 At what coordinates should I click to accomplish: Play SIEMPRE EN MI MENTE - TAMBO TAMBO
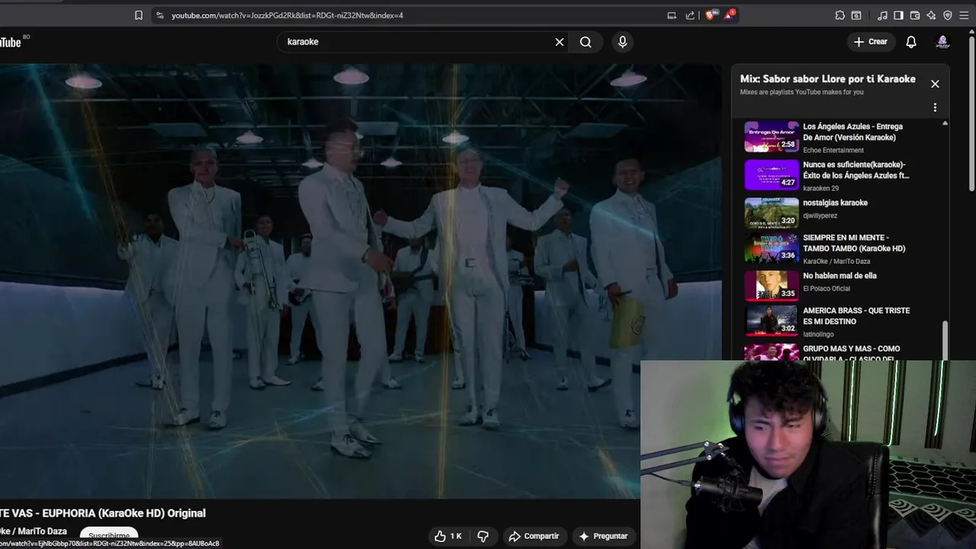tap(854, 243)
